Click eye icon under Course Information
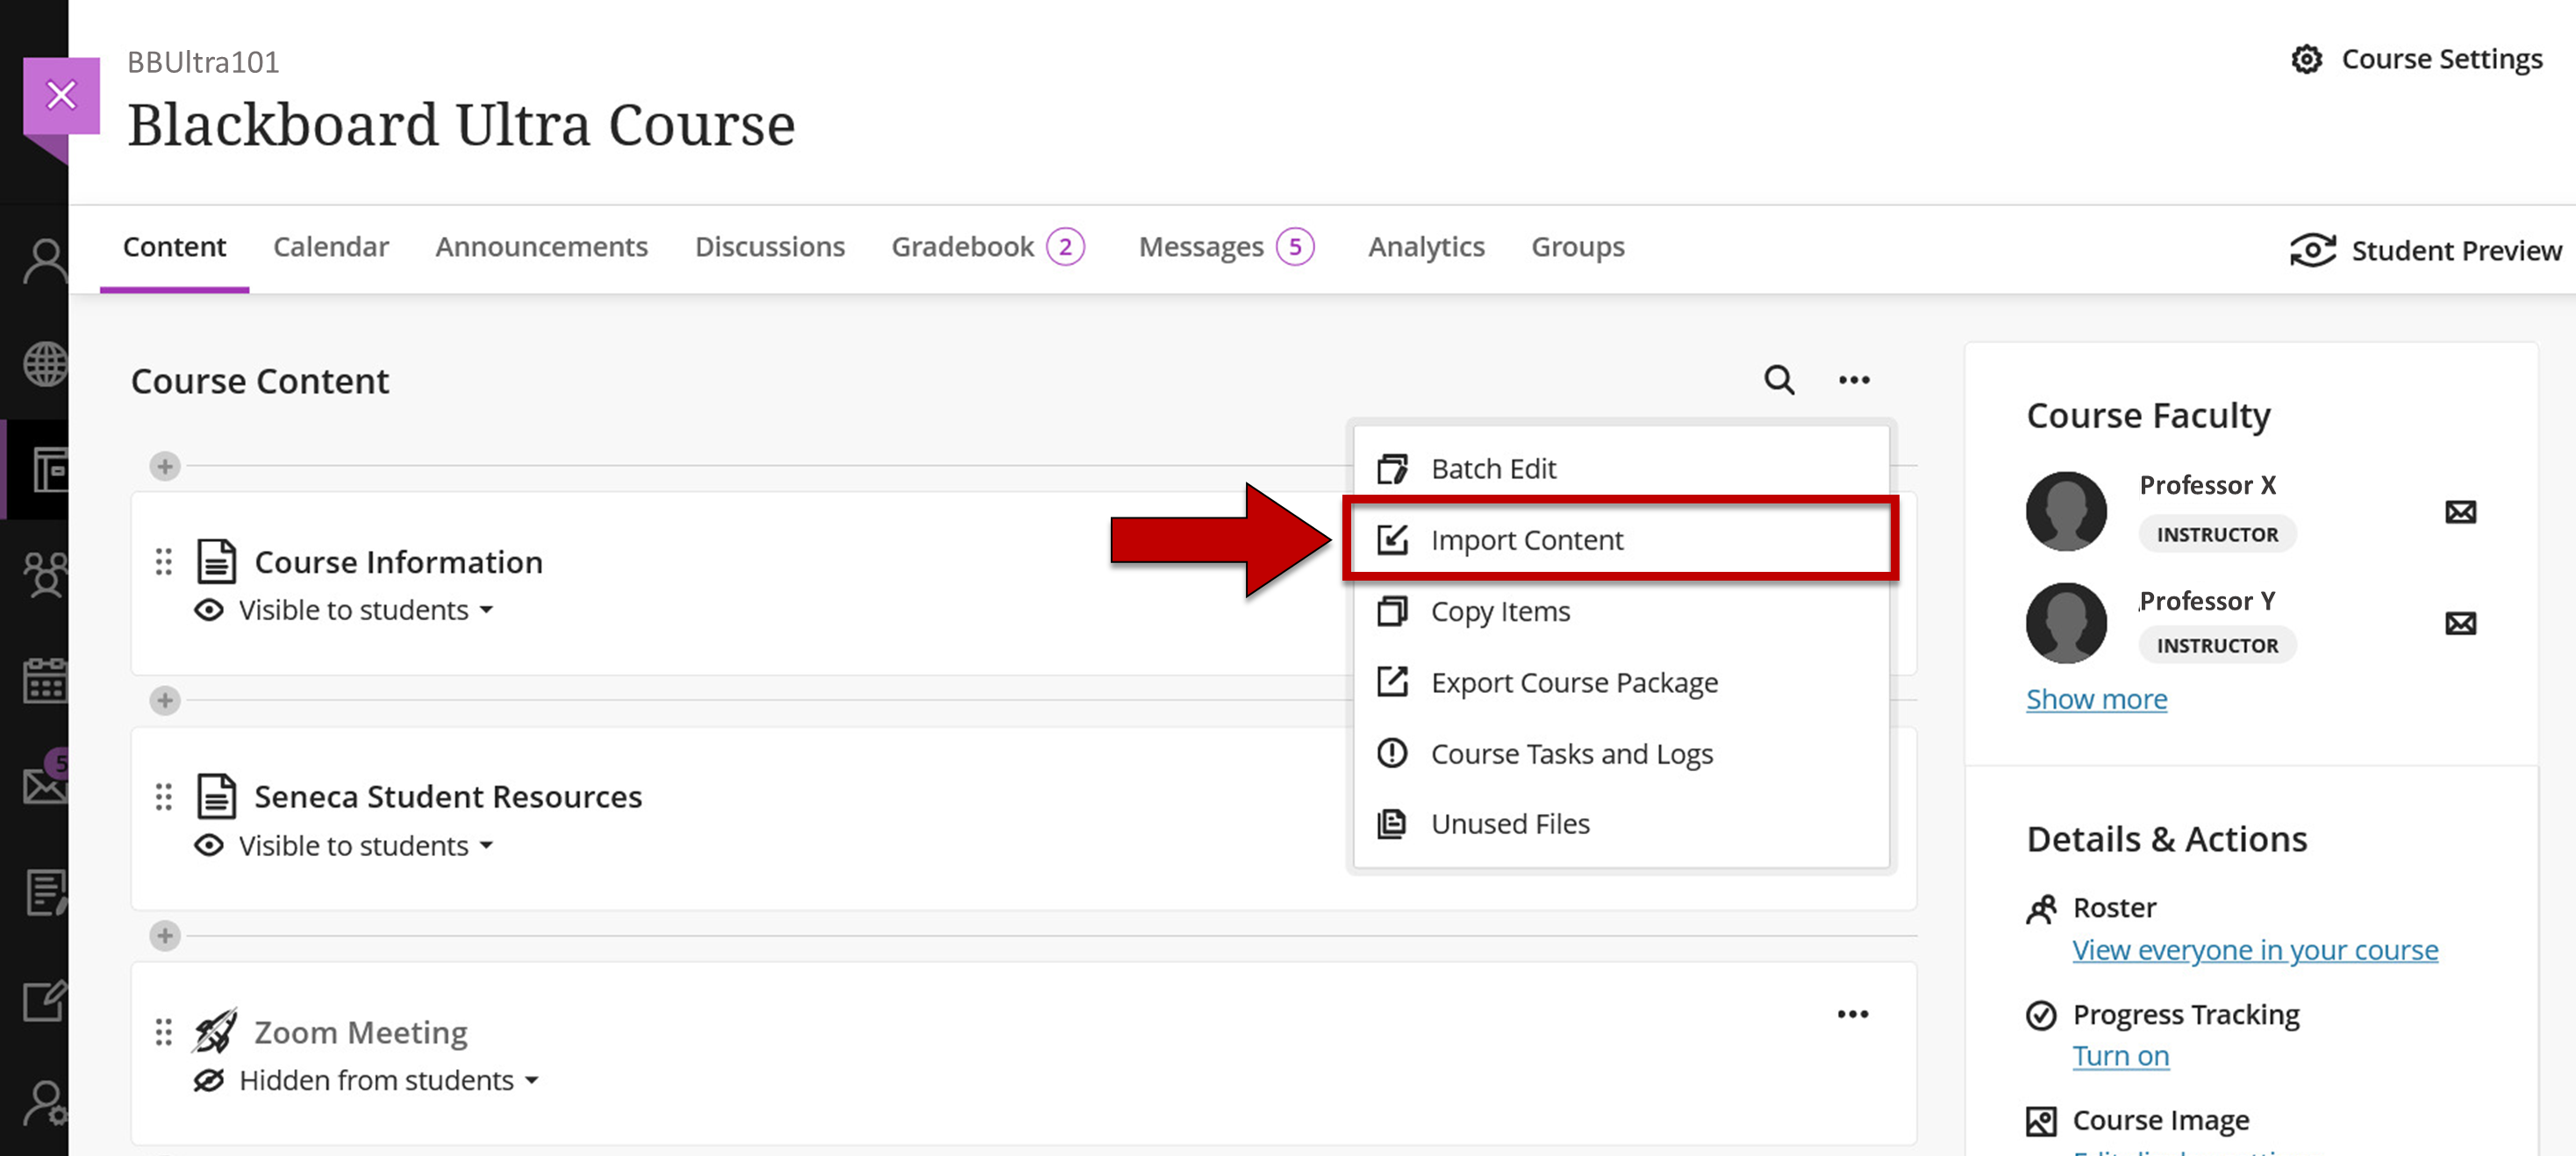The height and width of the screenshot is (1156, 2576). 209,610
